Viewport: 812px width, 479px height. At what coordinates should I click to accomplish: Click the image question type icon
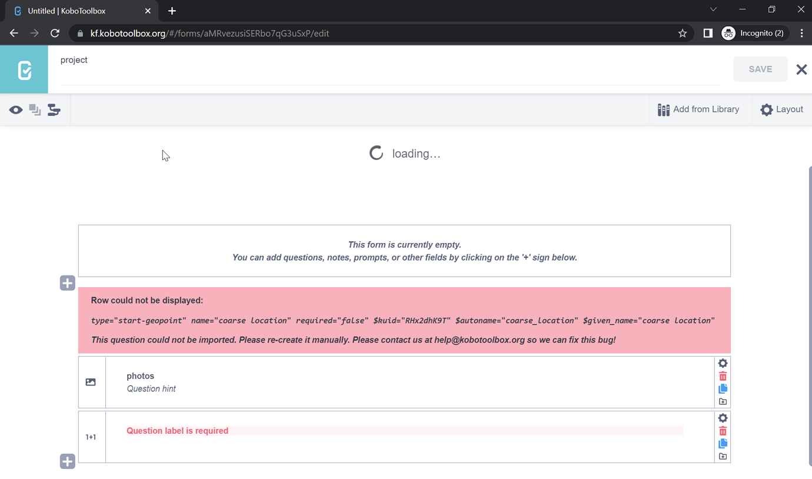[x=91, y=382]
